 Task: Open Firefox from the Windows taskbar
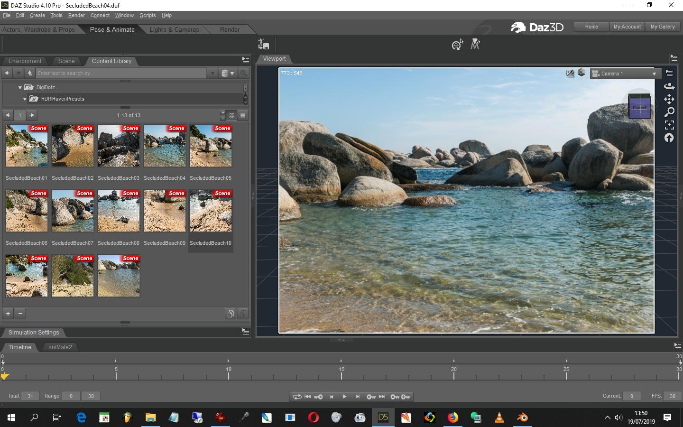tap(453, 418)
